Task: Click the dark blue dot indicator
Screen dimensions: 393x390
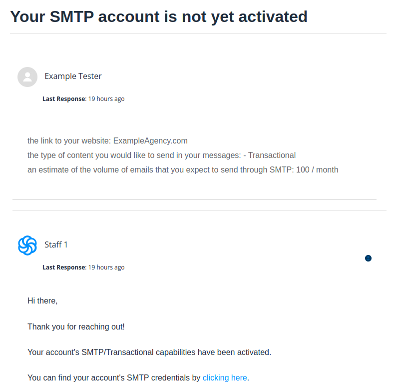Action: (368, 258)
